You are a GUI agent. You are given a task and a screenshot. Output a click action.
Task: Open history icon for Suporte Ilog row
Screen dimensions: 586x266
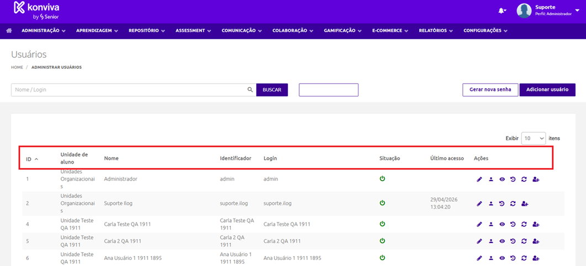tap(502, 204)
